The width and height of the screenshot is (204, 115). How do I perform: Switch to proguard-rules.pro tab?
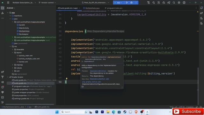coord(113,8)
